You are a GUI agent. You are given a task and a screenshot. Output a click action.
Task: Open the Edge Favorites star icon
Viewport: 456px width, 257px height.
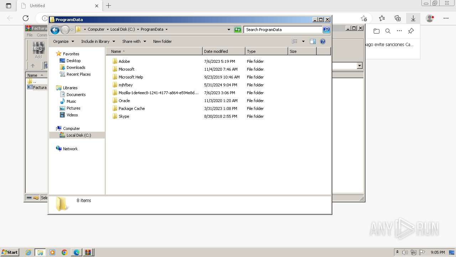click(x=382, y=18)
